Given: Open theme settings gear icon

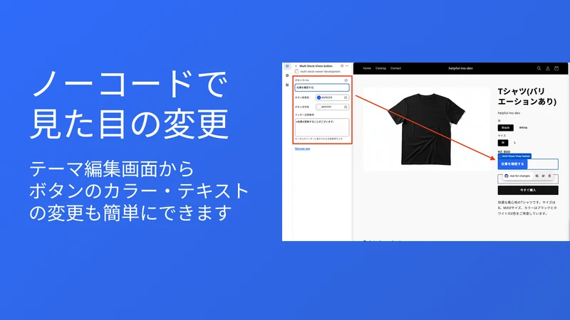Looking at the screenshot, I should point(287,75).
